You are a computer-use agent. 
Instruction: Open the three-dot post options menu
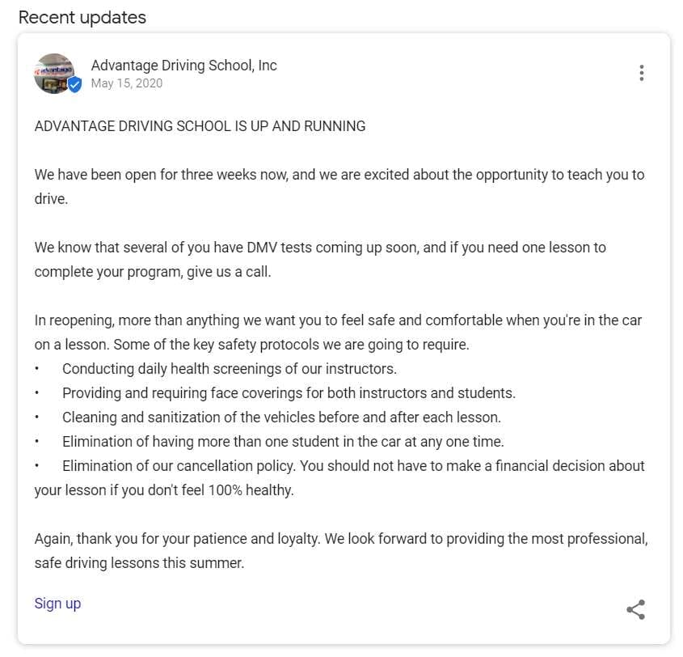[x=641, y=73]
